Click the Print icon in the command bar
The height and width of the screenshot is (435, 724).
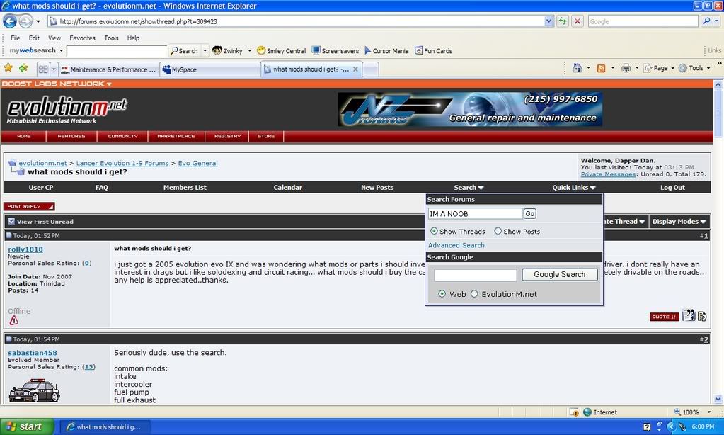626,68
